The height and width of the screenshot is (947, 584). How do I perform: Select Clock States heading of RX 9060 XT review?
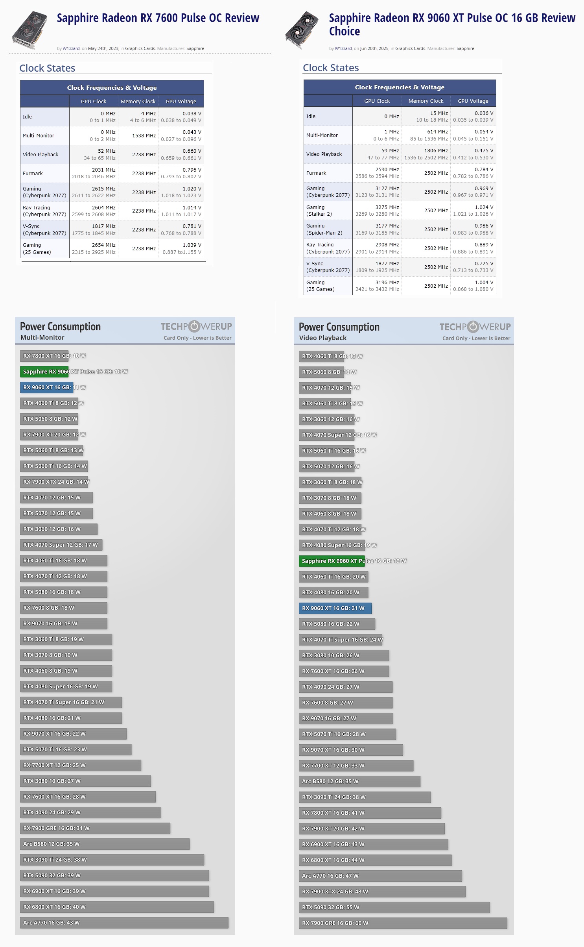click(331, 68)
